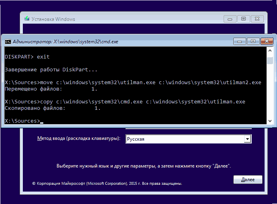The width and height of the screenshot is (277, 204).
Task: Click the console vertical scrollbar thumb
Action: pyautogui.click(x=270, y=60)
